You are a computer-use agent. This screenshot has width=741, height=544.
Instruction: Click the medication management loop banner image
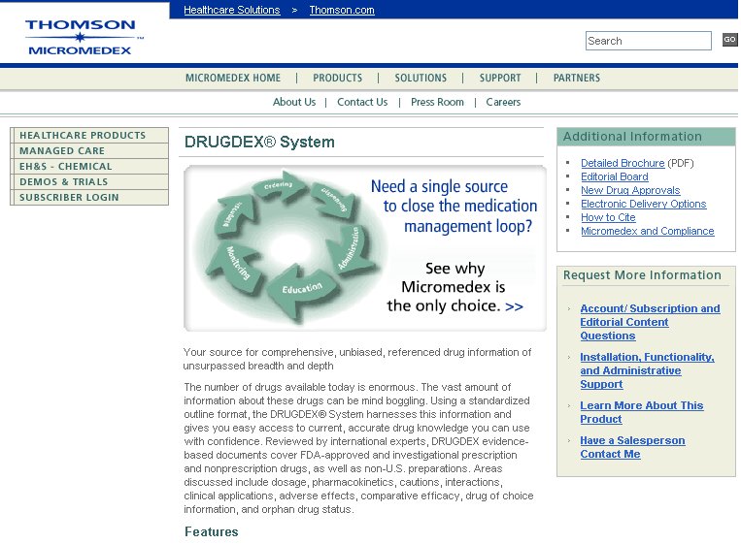point(365,248)
